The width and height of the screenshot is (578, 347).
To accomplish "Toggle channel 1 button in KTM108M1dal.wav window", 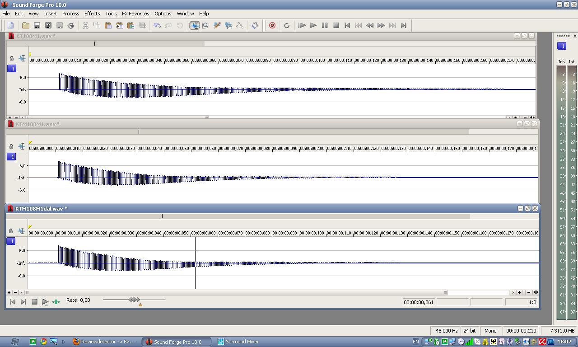I will pyautogui.click(x=11, y=241).
